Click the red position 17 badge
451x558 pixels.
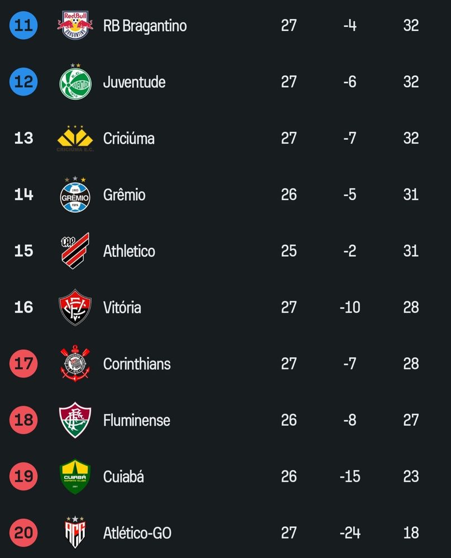point(23,364)
